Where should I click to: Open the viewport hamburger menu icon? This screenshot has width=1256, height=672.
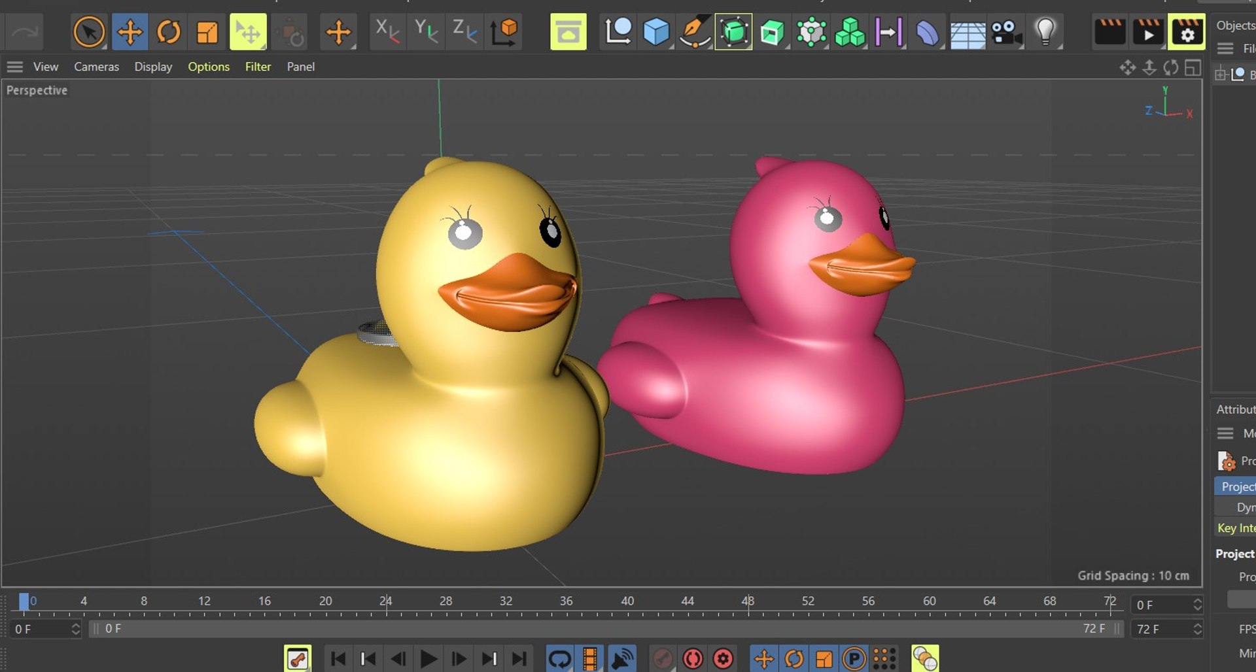point(14,67)
